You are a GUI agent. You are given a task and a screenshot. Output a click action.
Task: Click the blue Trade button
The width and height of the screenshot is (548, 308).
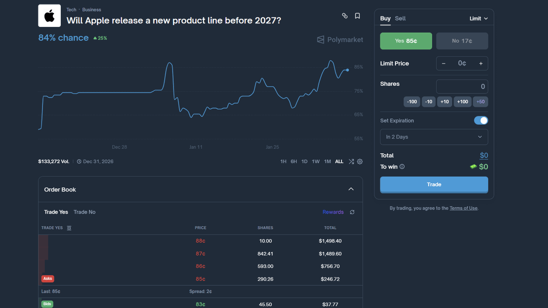pyautogui.click(x=434, y=185)
